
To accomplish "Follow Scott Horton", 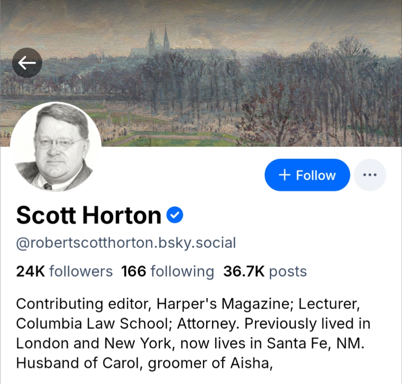I will [307, 175].
